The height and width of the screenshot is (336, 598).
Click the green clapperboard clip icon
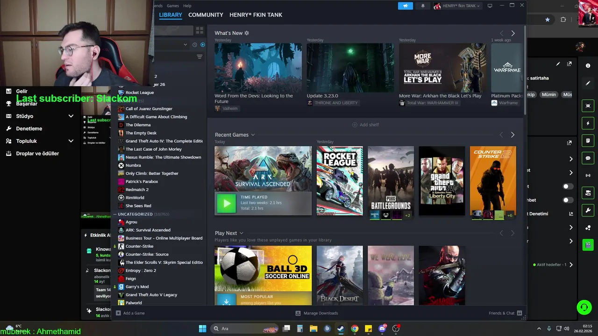[588, 245]
